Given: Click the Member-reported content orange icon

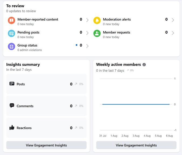Looking at the screenshot, I should point(11,20).
